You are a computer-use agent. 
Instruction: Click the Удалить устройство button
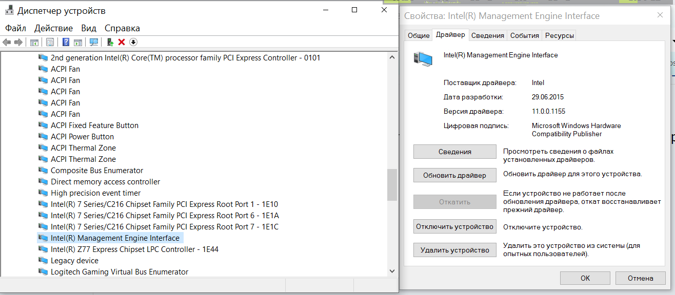click(455, 250)
